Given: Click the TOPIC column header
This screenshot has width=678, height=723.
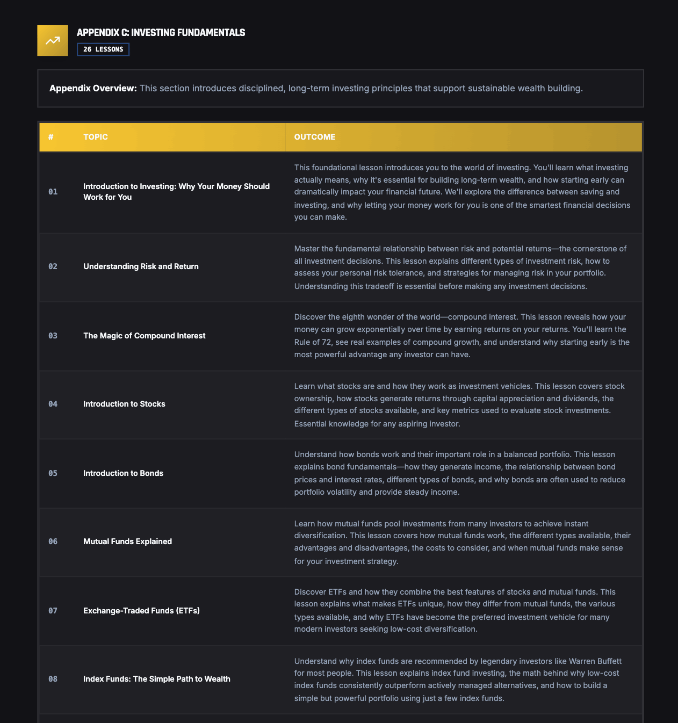Looking at the screenshot, I should click(96, 137).
